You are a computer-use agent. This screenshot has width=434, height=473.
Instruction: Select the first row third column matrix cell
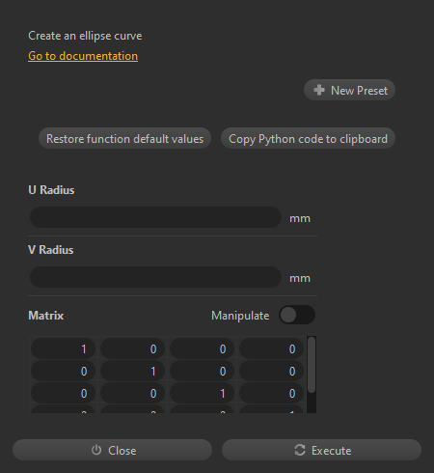pyautogui.click(x=203, y=348)
